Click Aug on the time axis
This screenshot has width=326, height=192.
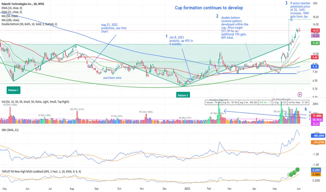point(72,189)
